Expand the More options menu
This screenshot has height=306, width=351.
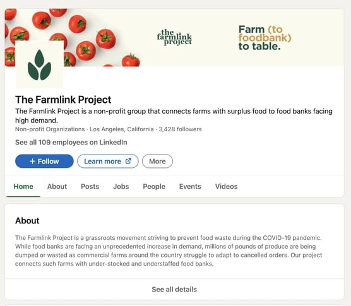[x=157, y=161]
